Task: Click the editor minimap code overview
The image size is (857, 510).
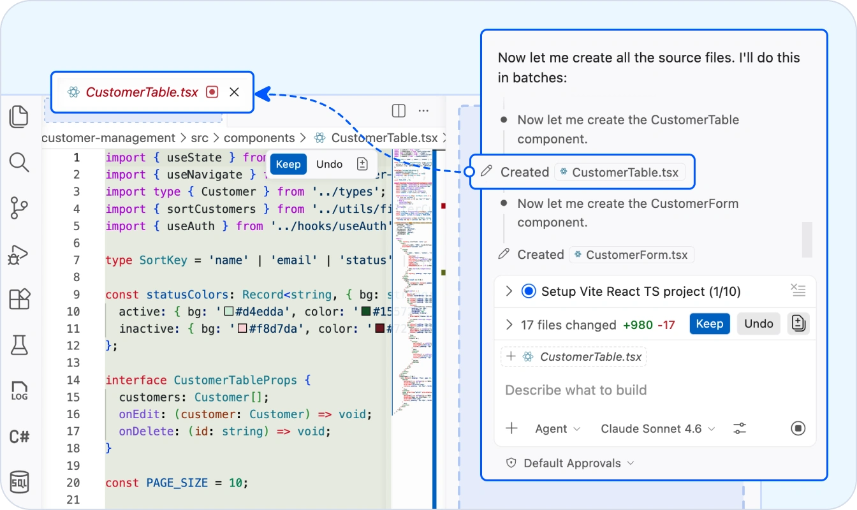Action: (x=412, y=280)
